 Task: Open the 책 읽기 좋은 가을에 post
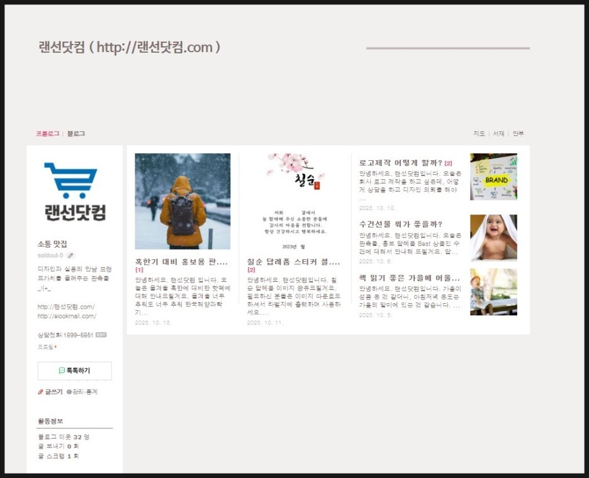click(410, 278)
